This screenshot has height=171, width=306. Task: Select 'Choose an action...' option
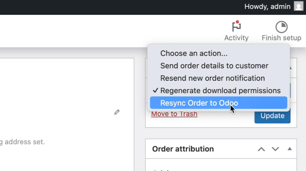pyautogui.click(x=194, y=53)
